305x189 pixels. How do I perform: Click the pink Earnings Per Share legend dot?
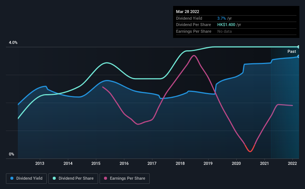106,178
